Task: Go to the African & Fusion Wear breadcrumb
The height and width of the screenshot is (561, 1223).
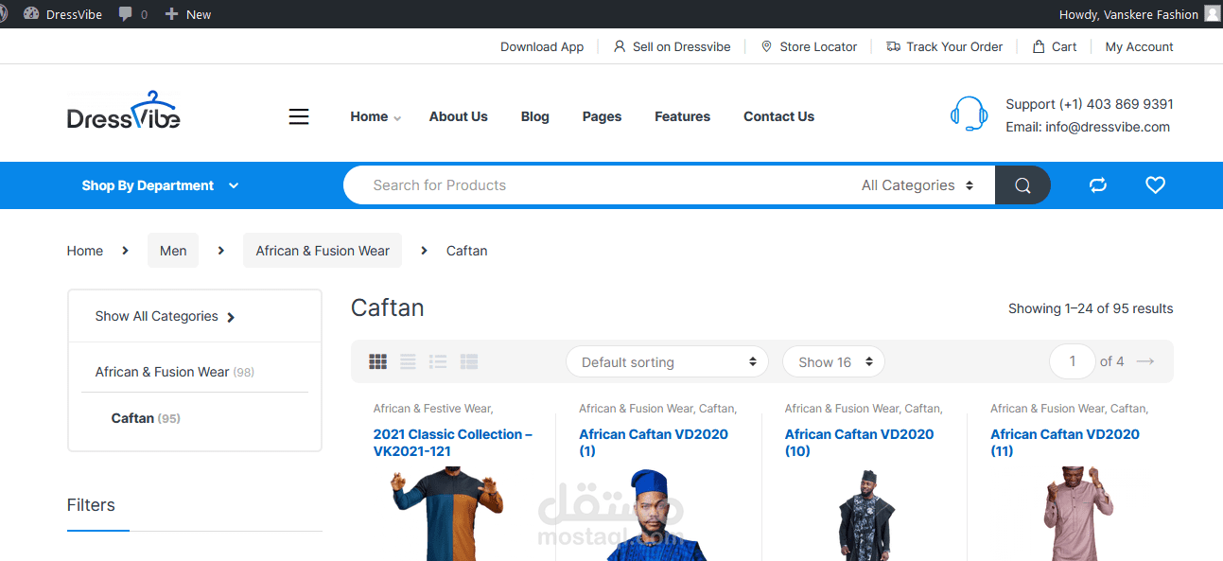Action: pyautogui.click(x=323, y=251)
